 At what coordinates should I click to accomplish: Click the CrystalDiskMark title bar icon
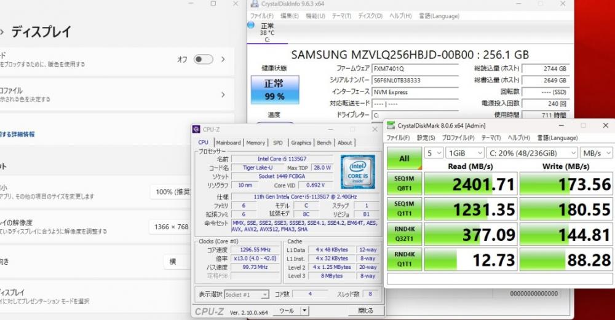[x=391, y=125]
